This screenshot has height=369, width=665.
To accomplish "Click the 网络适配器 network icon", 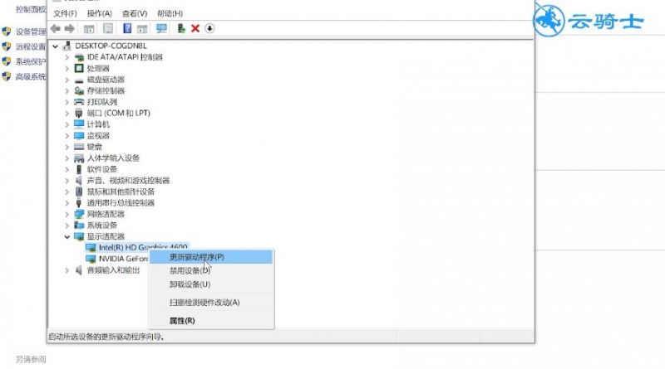I will tap(79, 214).
